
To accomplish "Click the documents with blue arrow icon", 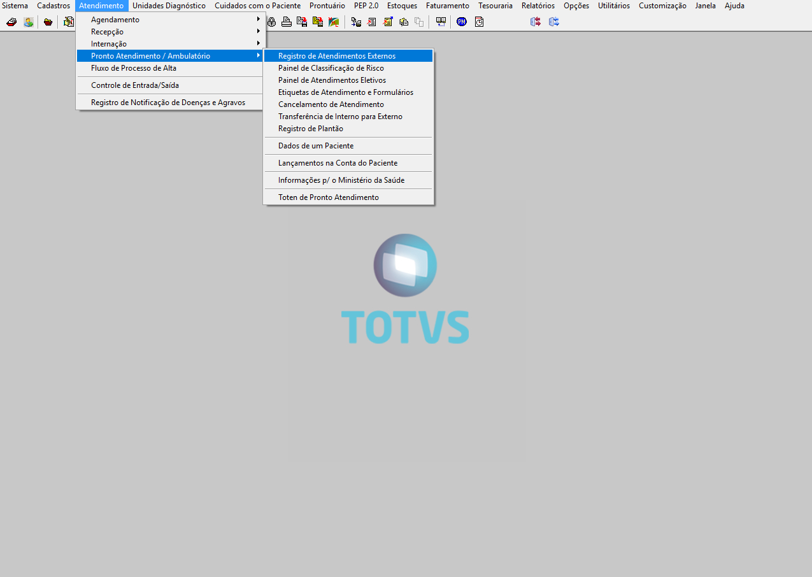I will click(356, 22).
